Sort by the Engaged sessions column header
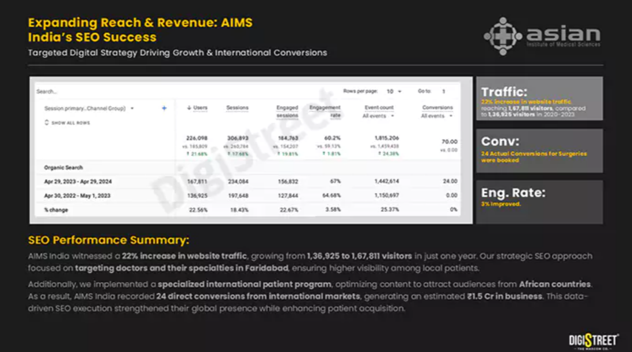This screenshot has width=632, height=352. tap(287, 111)
